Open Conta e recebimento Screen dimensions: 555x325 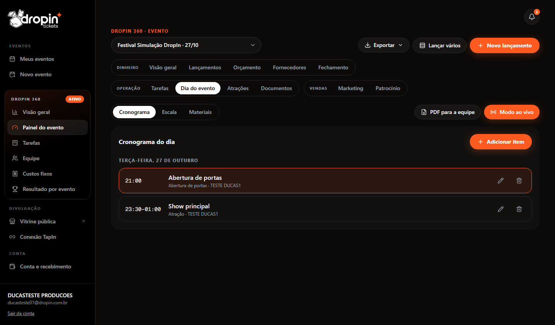[x=48, y=266]
